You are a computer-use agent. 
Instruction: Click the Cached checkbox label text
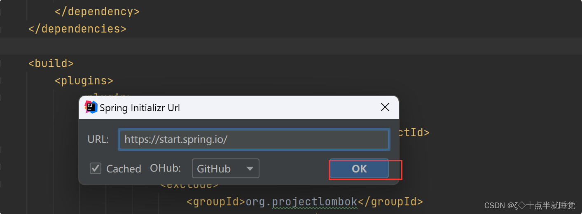[124, 169]
